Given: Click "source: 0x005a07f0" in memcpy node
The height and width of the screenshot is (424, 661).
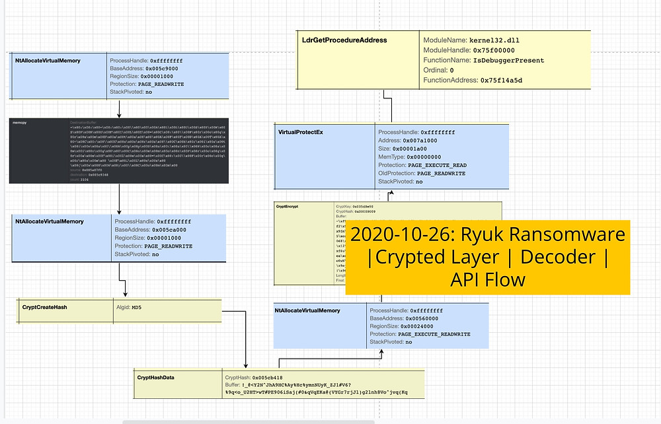Looking at the screenshot, I should pyautogui.click(x=85, y=170).
